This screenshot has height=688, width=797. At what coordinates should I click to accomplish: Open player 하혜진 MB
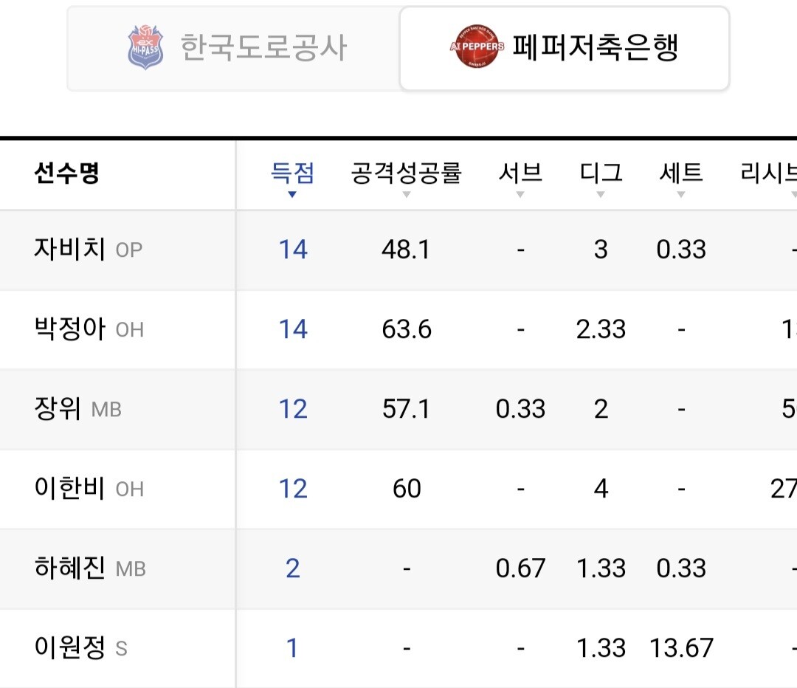(x=90, y=568)
